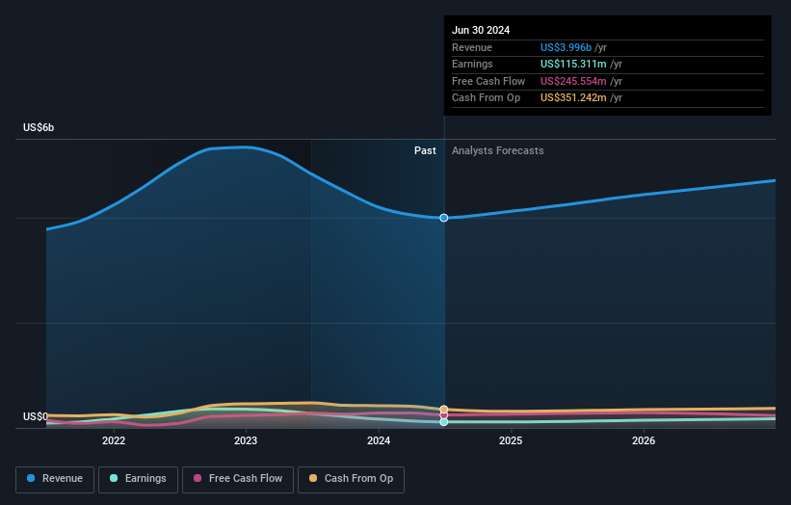
Task: Click the US$245.554m free cash flow value
Action: click(573, 81)
